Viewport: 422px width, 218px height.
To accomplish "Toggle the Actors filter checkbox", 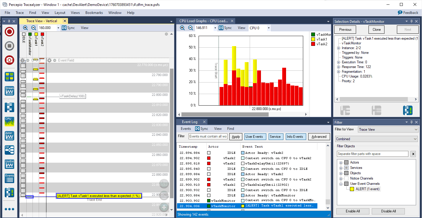I will point(347,162).
